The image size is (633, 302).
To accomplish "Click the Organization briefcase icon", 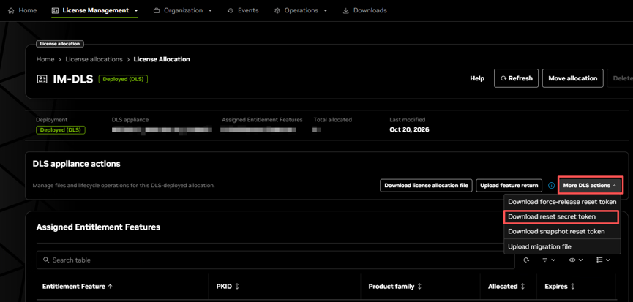I will point(157,10).
